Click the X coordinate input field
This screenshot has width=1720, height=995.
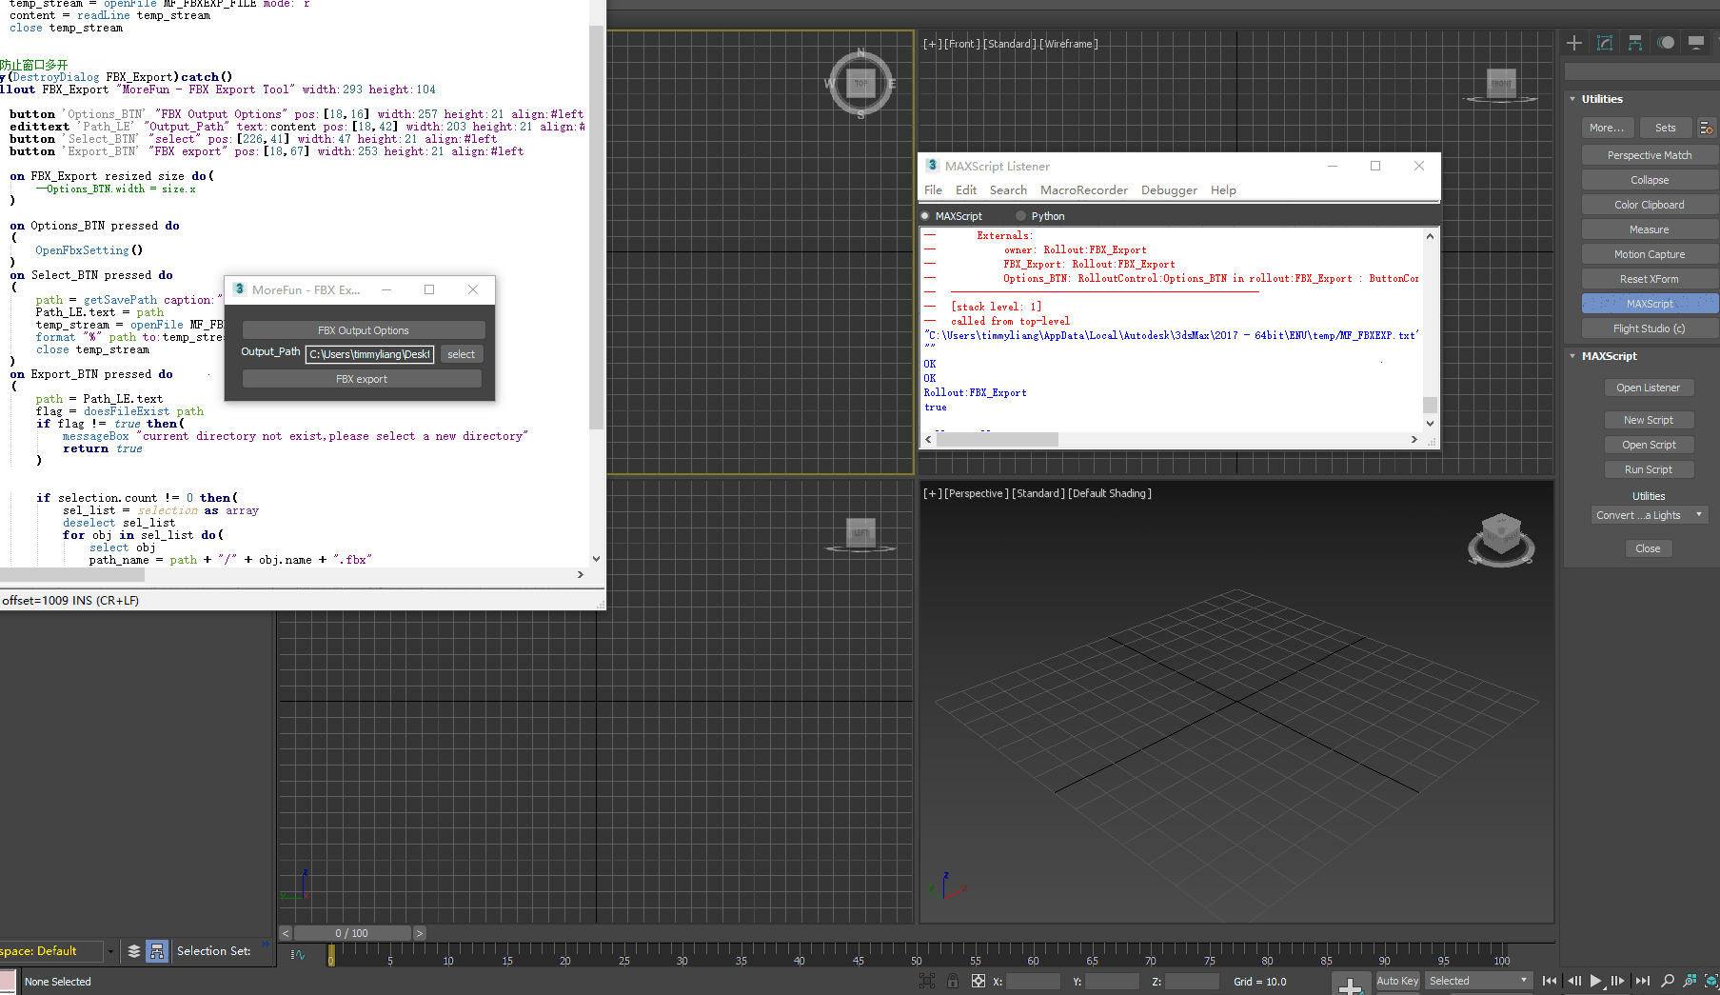pos(1032,981)
